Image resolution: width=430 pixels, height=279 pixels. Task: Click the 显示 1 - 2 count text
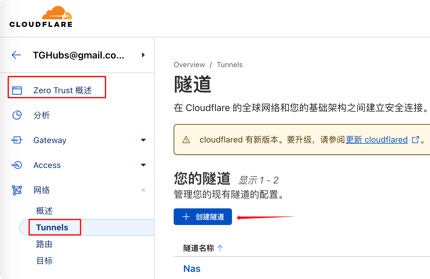(258, 180)
